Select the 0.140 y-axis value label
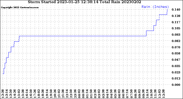 (x=176, y=10)
